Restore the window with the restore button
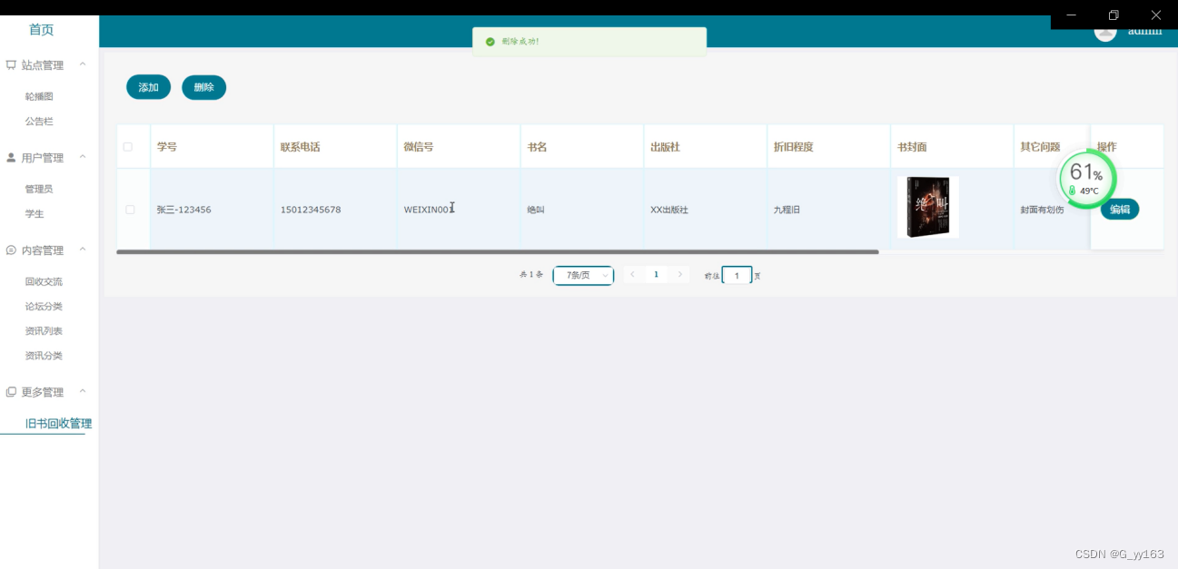 click(x=1114, y=15)
